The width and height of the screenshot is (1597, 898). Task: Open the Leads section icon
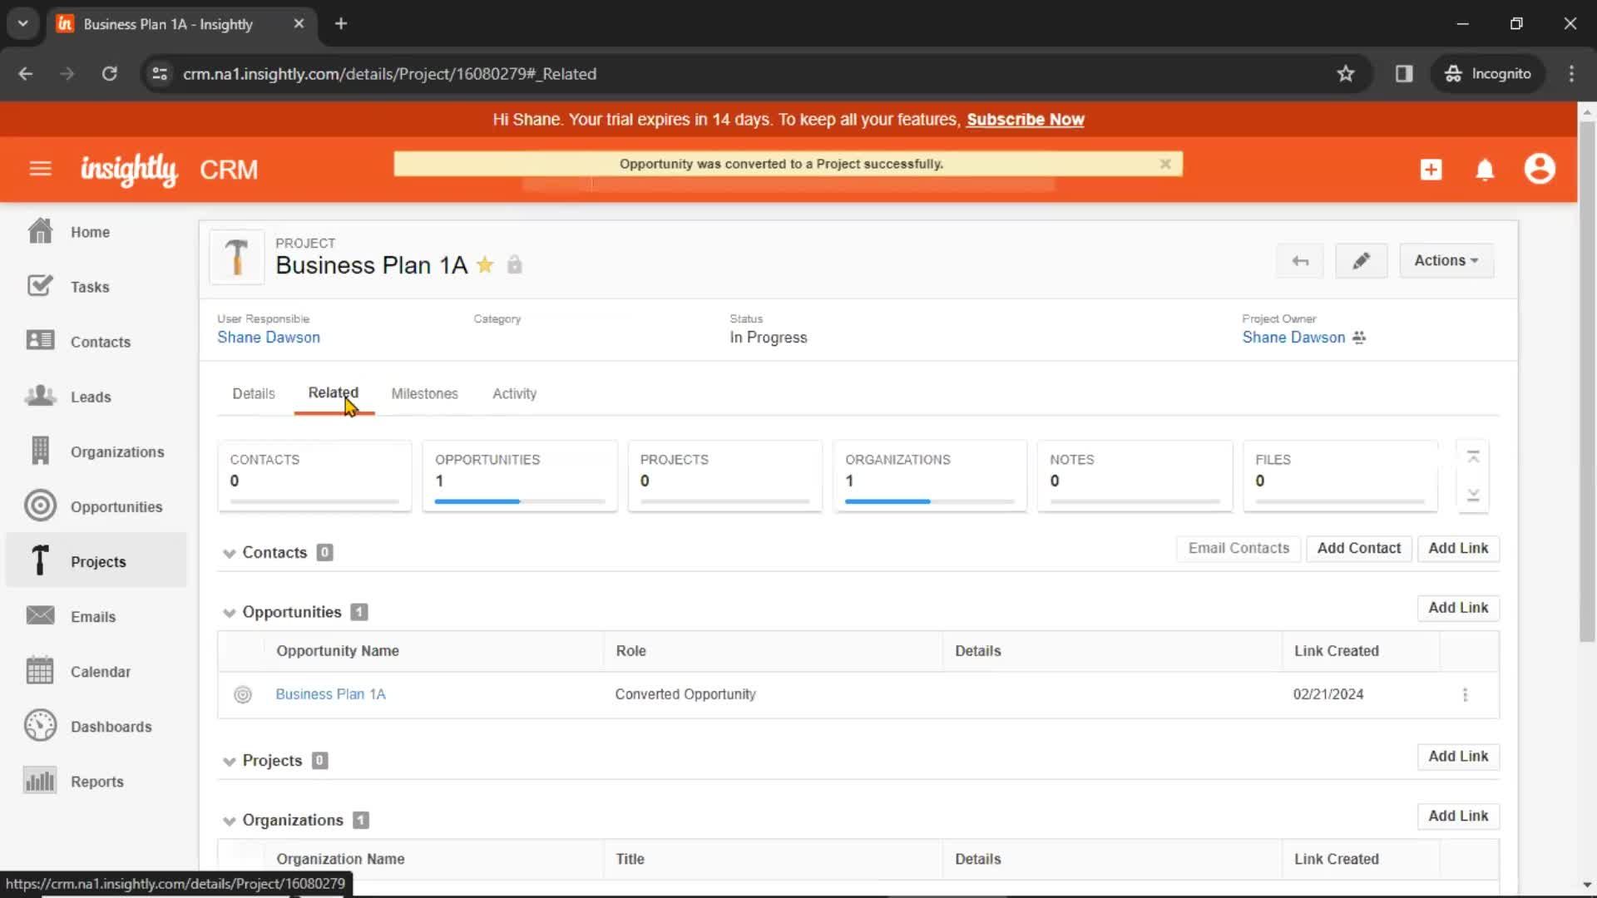coord(39,396)
